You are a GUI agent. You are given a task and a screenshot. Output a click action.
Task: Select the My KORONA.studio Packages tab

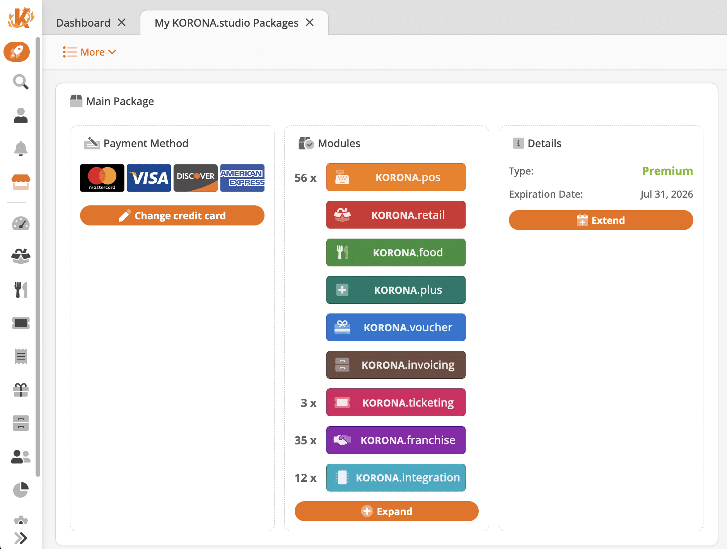click(226, 23)
